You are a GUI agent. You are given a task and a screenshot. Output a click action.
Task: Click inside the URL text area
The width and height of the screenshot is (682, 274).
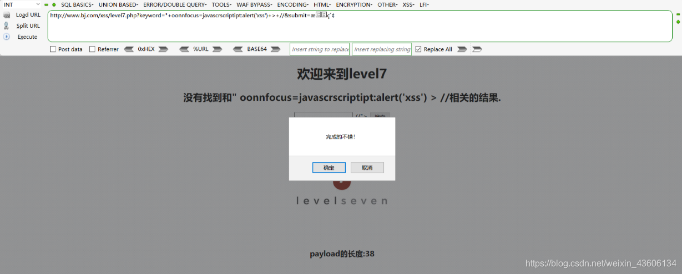pos(360,26)
